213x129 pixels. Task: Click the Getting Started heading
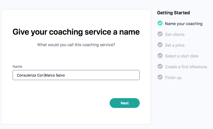coord(173,13)
